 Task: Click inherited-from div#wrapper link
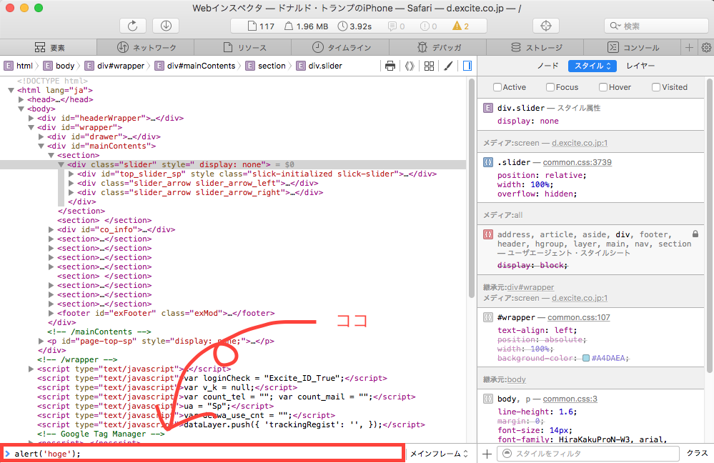tap(530, 287)
